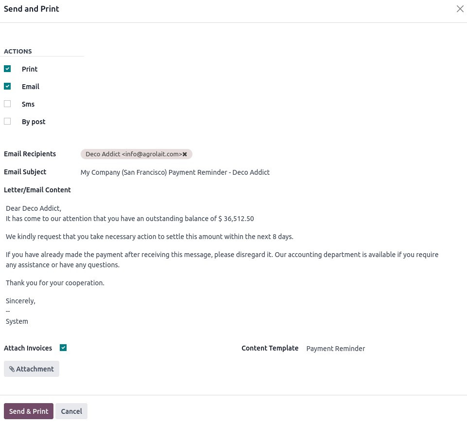The image size is (467, 426).
Task: Enable the Sms action checkbox
Action: (x=7, y=104)
